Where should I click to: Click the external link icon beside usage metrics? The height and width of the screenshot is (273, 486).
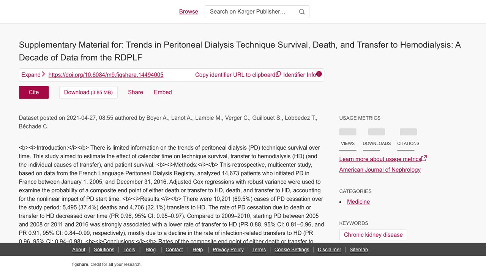click(x=424, y=158)
